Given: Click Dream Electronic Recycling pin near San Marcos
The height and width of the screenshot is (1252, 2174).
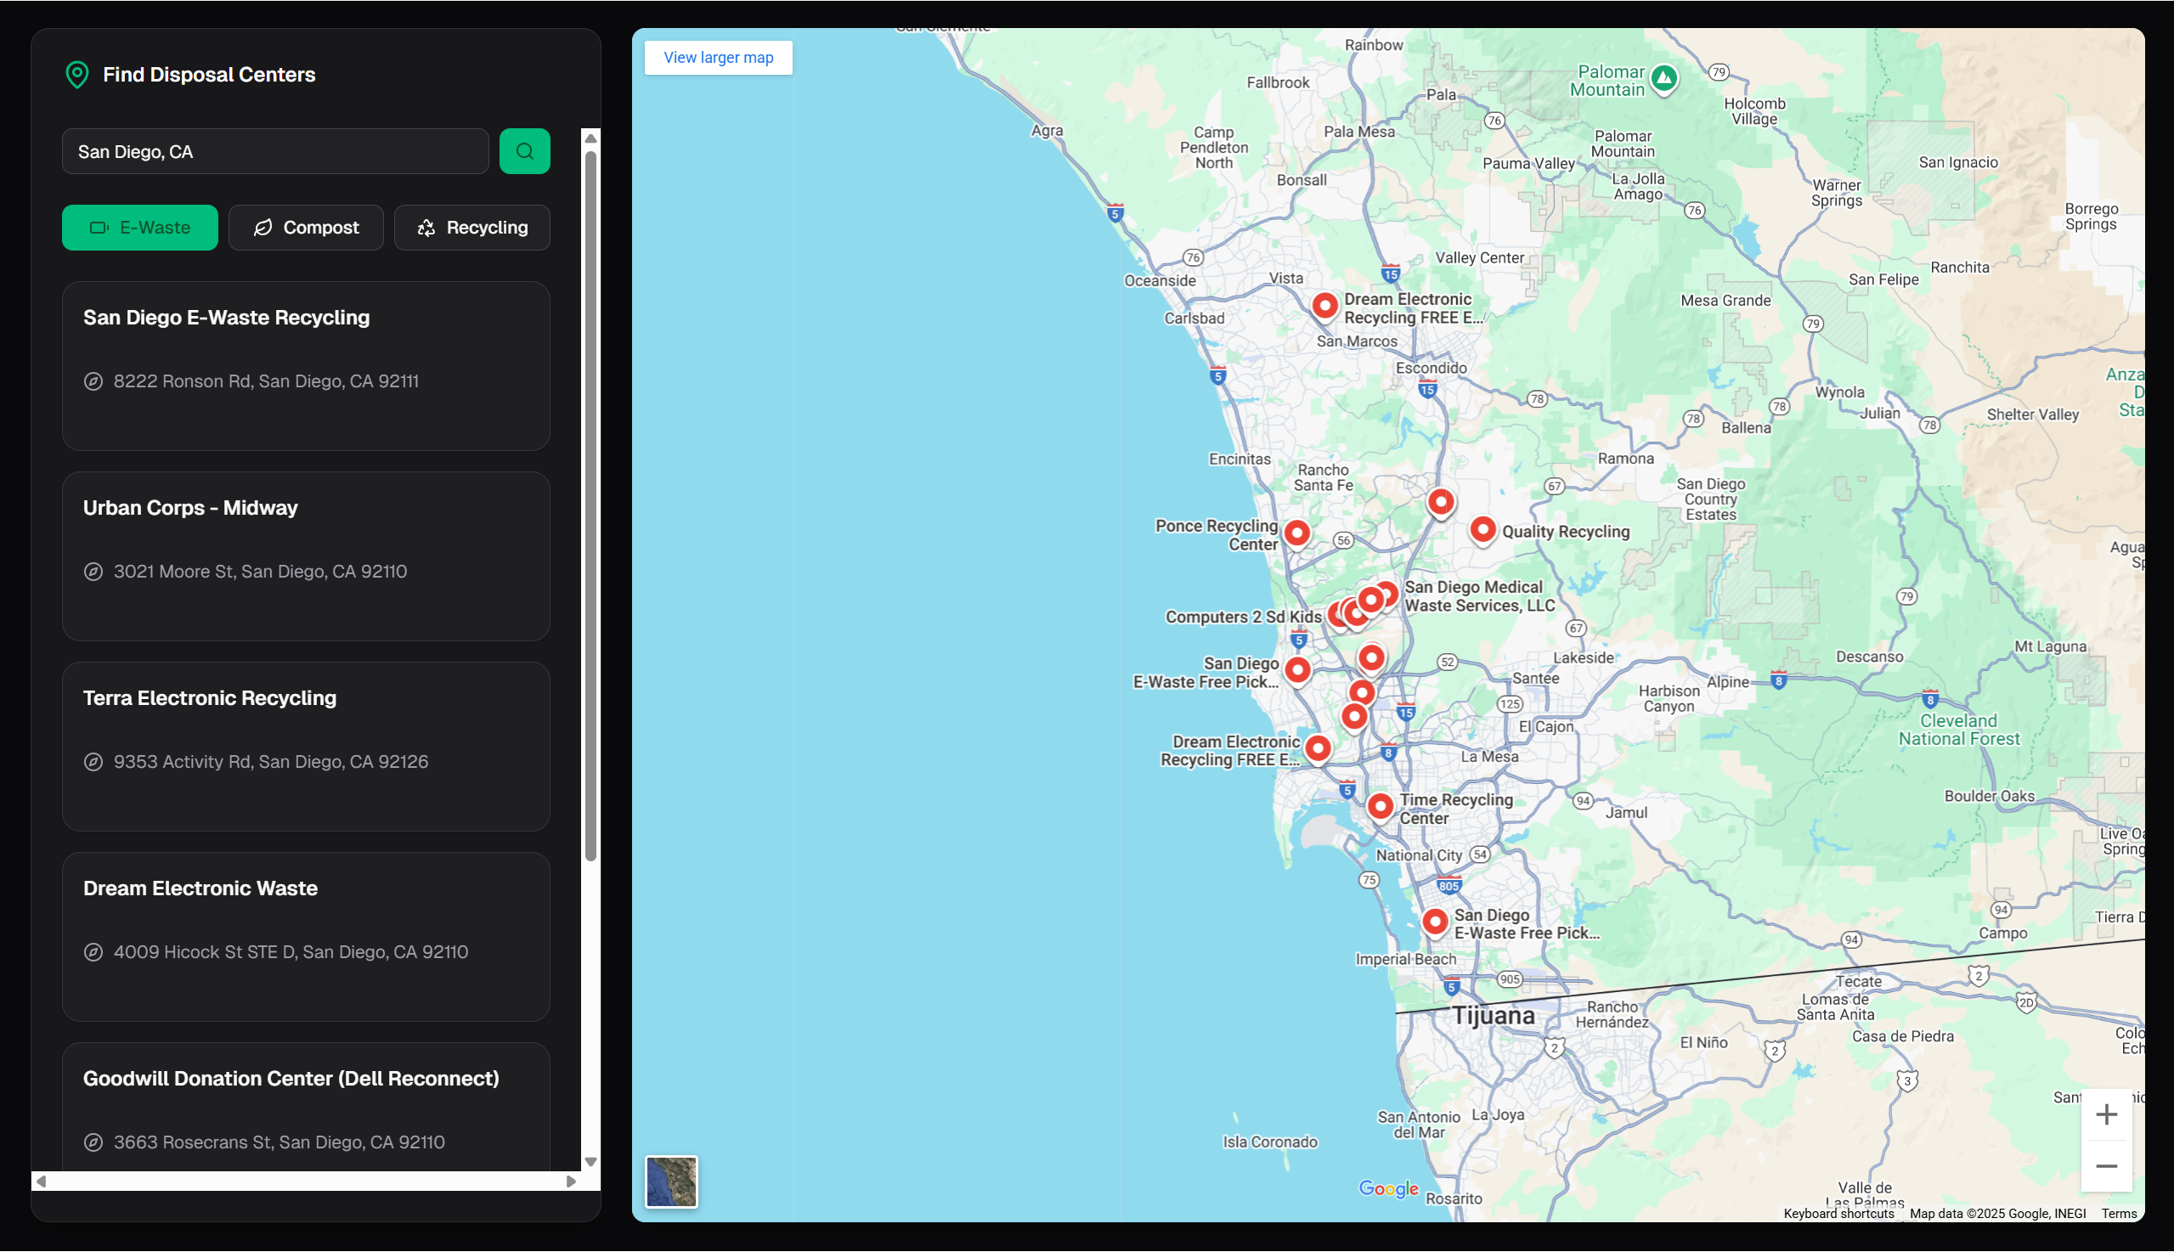Looking at the screenshot, I should (1324, 304).
